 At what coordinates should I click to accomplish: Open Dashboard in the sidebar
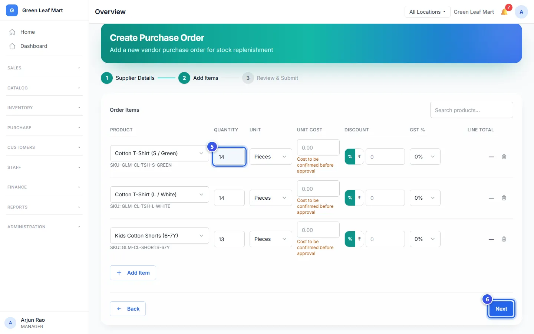pos(44,46)
